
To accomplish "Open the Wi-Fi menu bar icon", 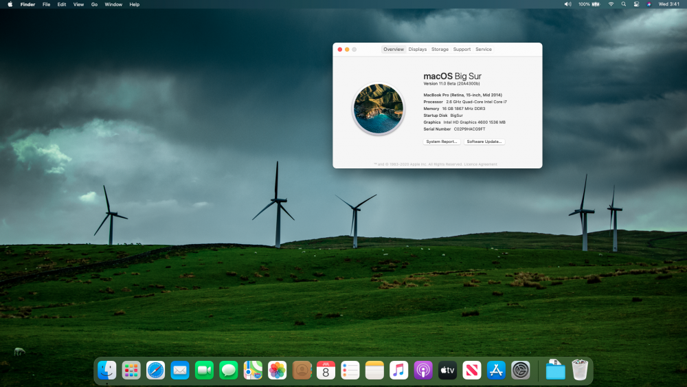I will [x=611, y=4].
